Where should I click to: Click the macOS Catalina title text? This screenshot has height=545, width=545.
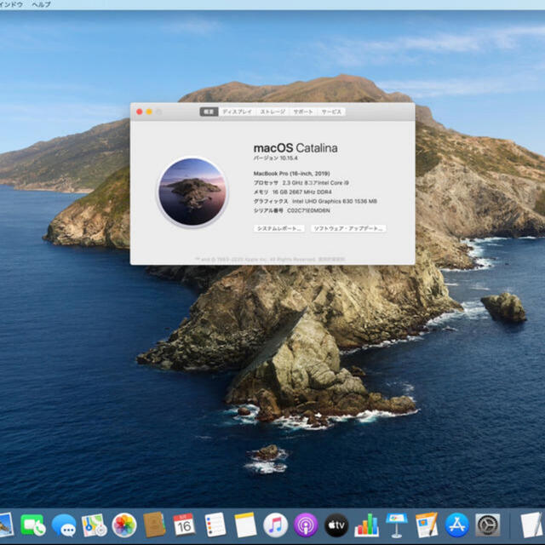click(295, 148)
